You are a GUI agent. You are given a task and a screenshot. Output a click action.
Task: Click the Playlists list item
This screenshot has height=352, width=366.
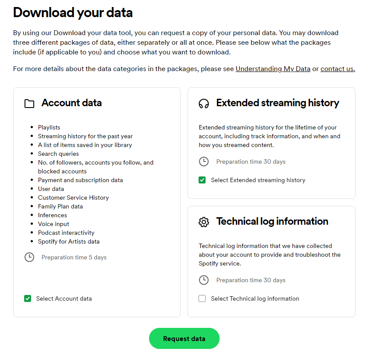click(49, 127)
